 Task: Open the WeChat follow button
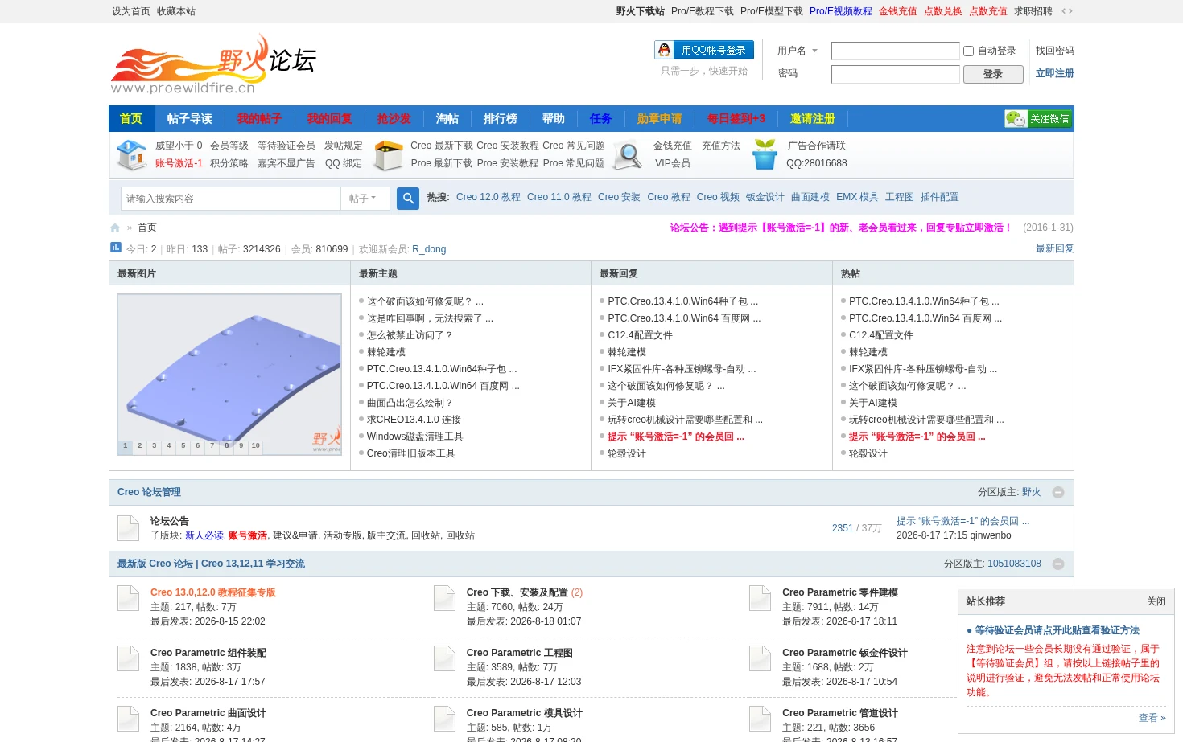1038,118
